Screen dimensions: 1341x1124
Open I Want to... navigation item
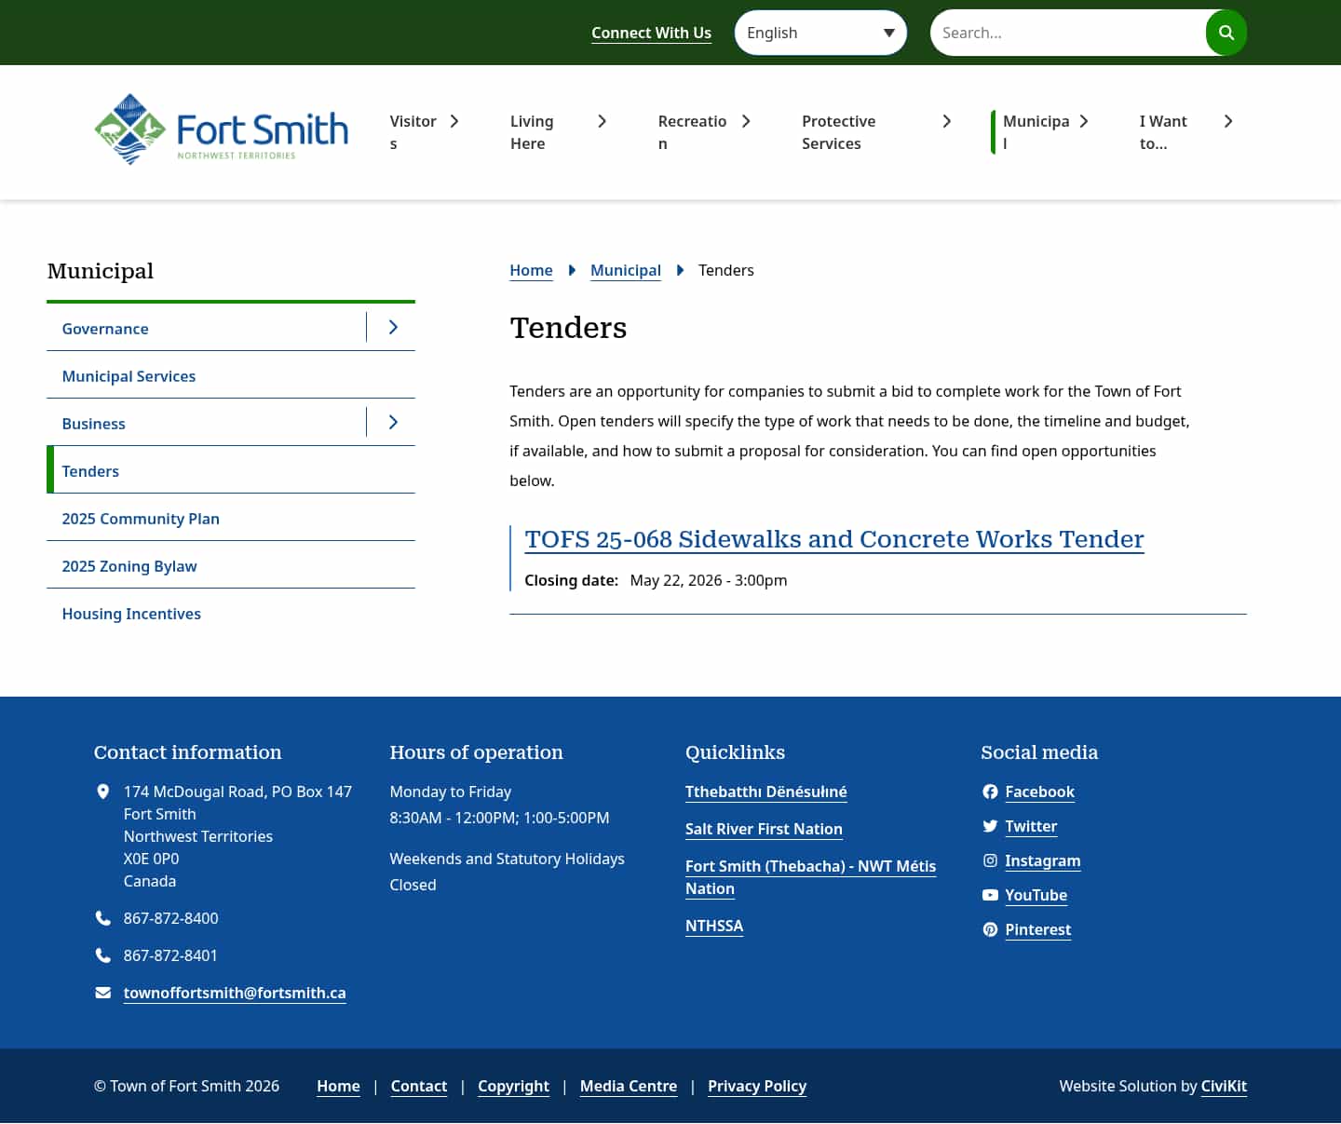click(x=1163, y=132)
